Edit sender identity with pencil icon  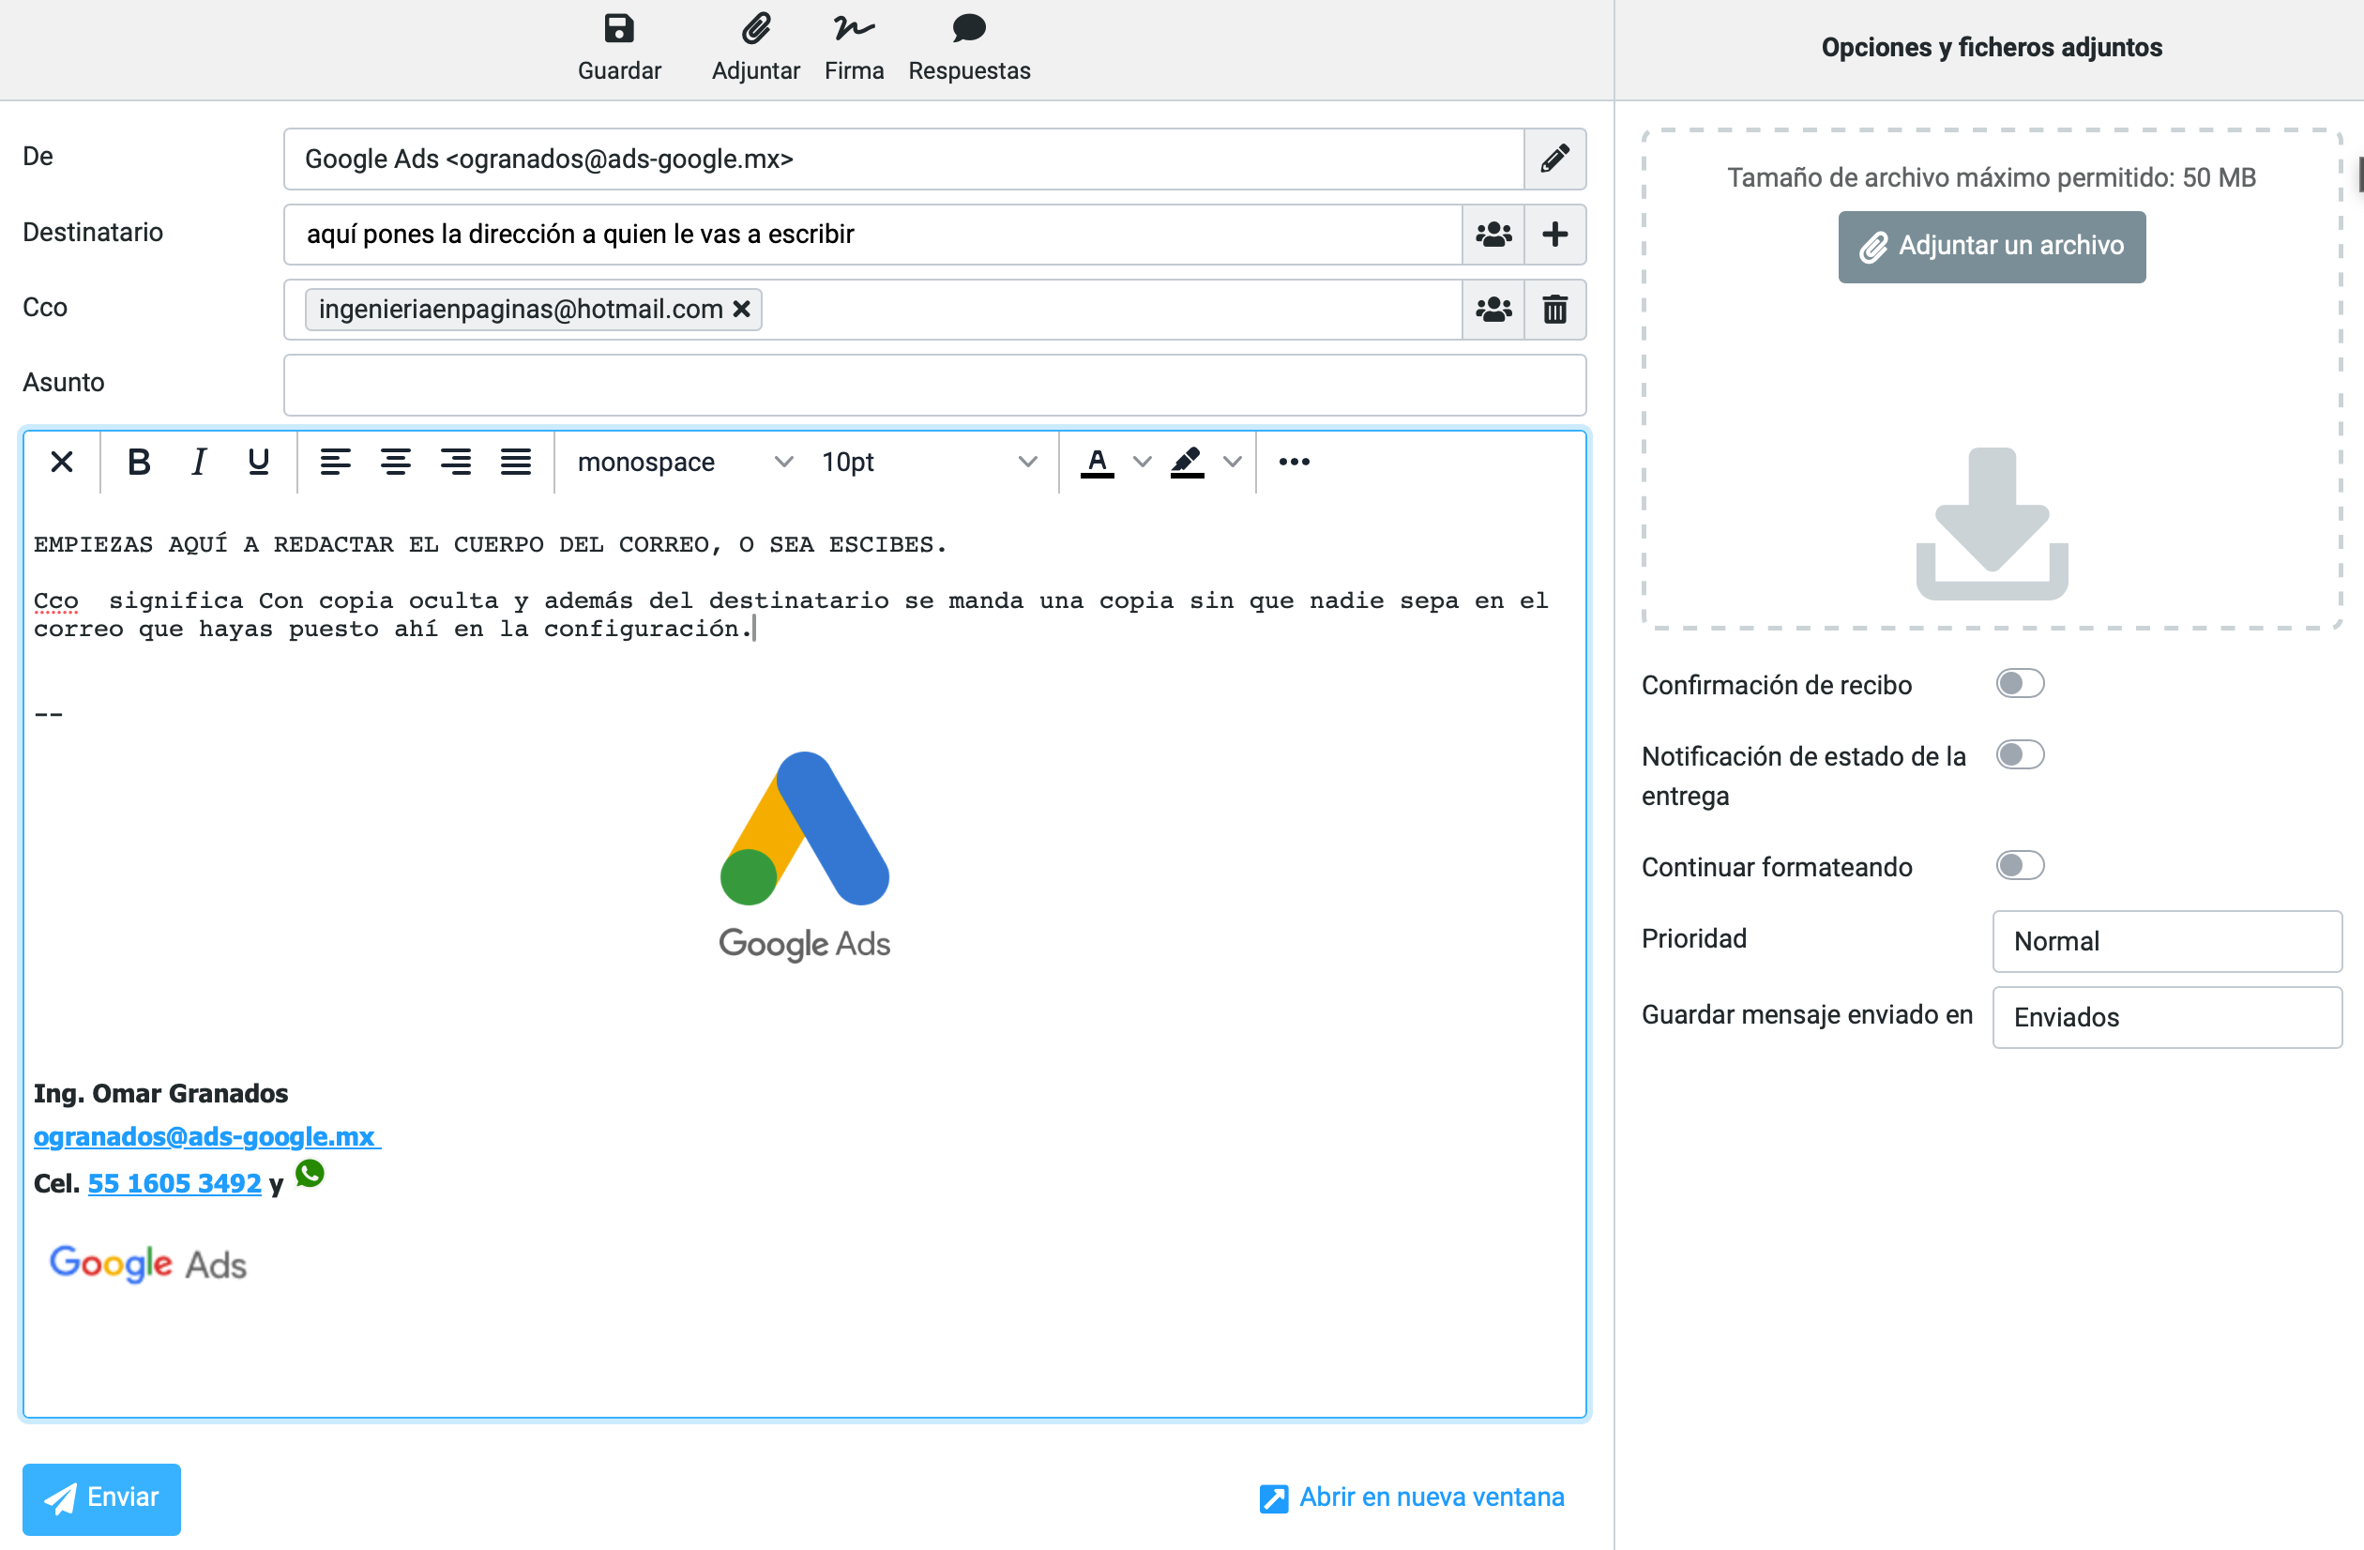1554,159
